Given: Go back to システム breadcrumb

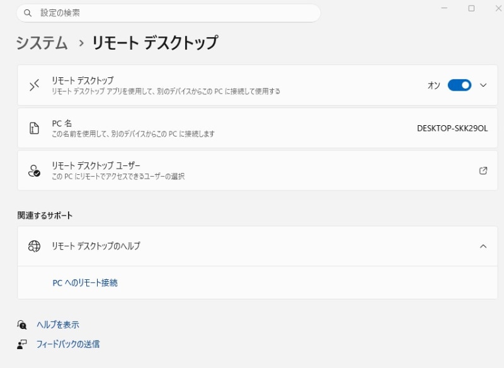Looking at the screenshot, I should click(42, 43).
